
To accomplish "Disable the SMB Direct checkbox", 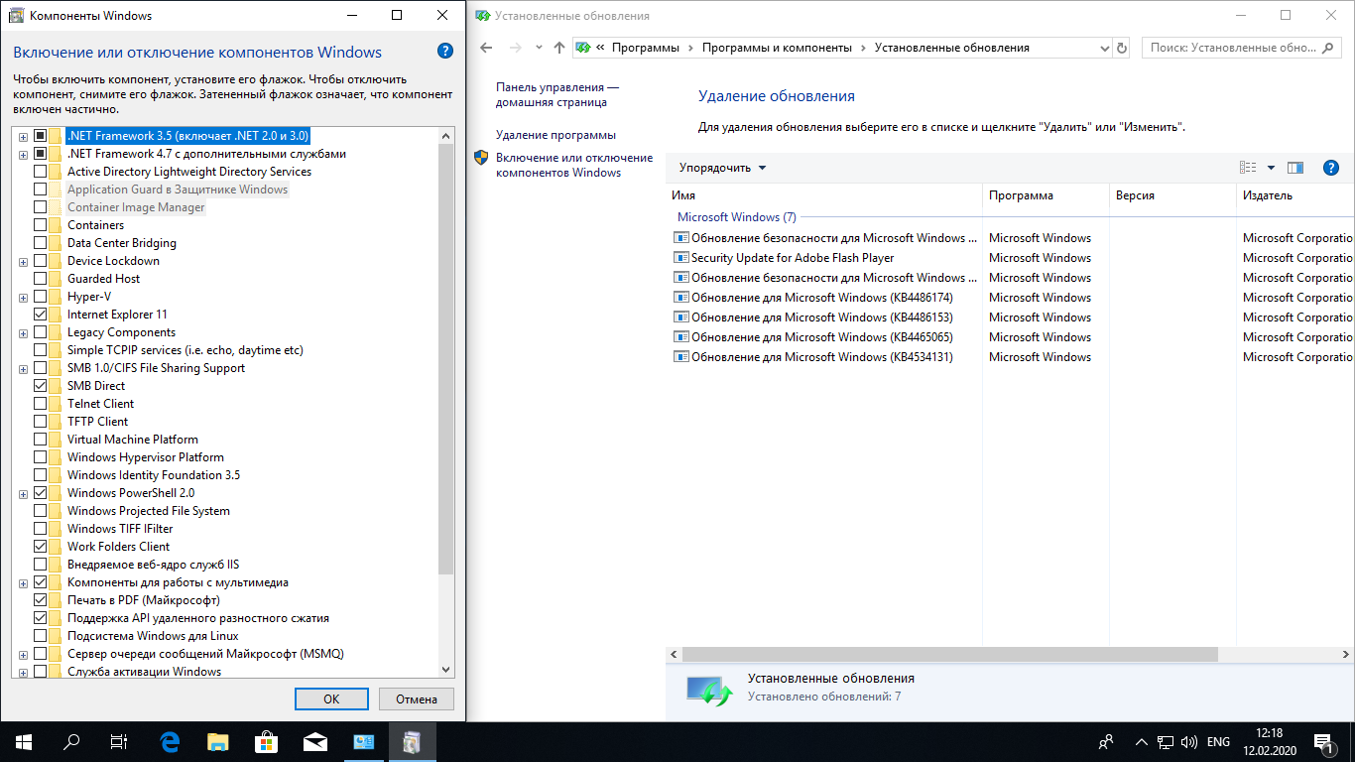I will [40, 386].
